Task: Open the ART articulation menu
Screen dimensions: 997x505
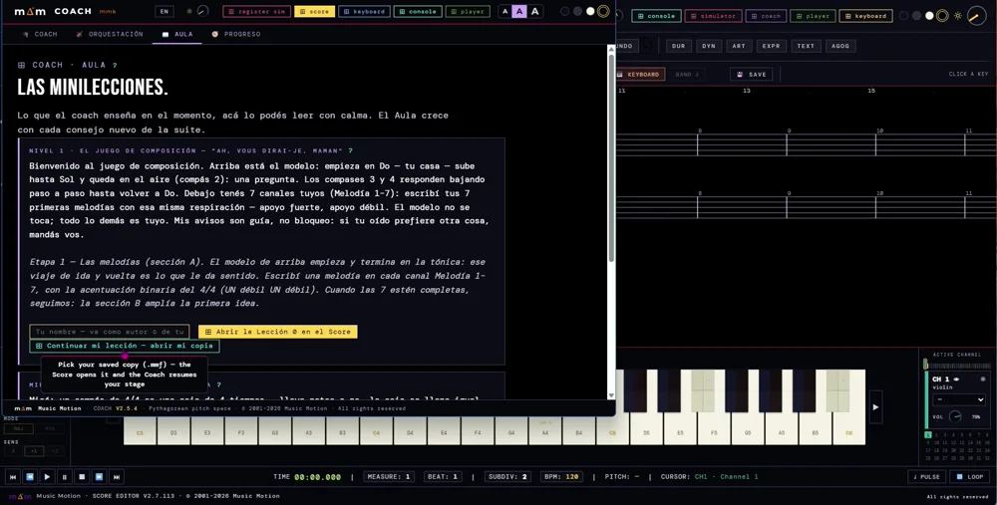Action: [x=739, y=46]
